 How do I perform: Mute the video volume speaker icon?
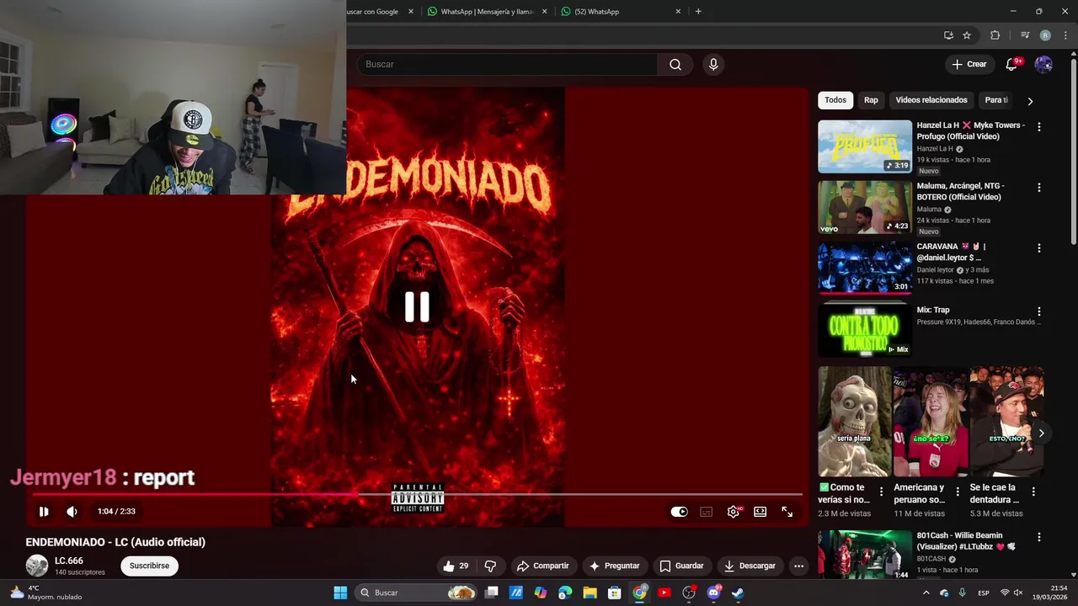point(72,511)
